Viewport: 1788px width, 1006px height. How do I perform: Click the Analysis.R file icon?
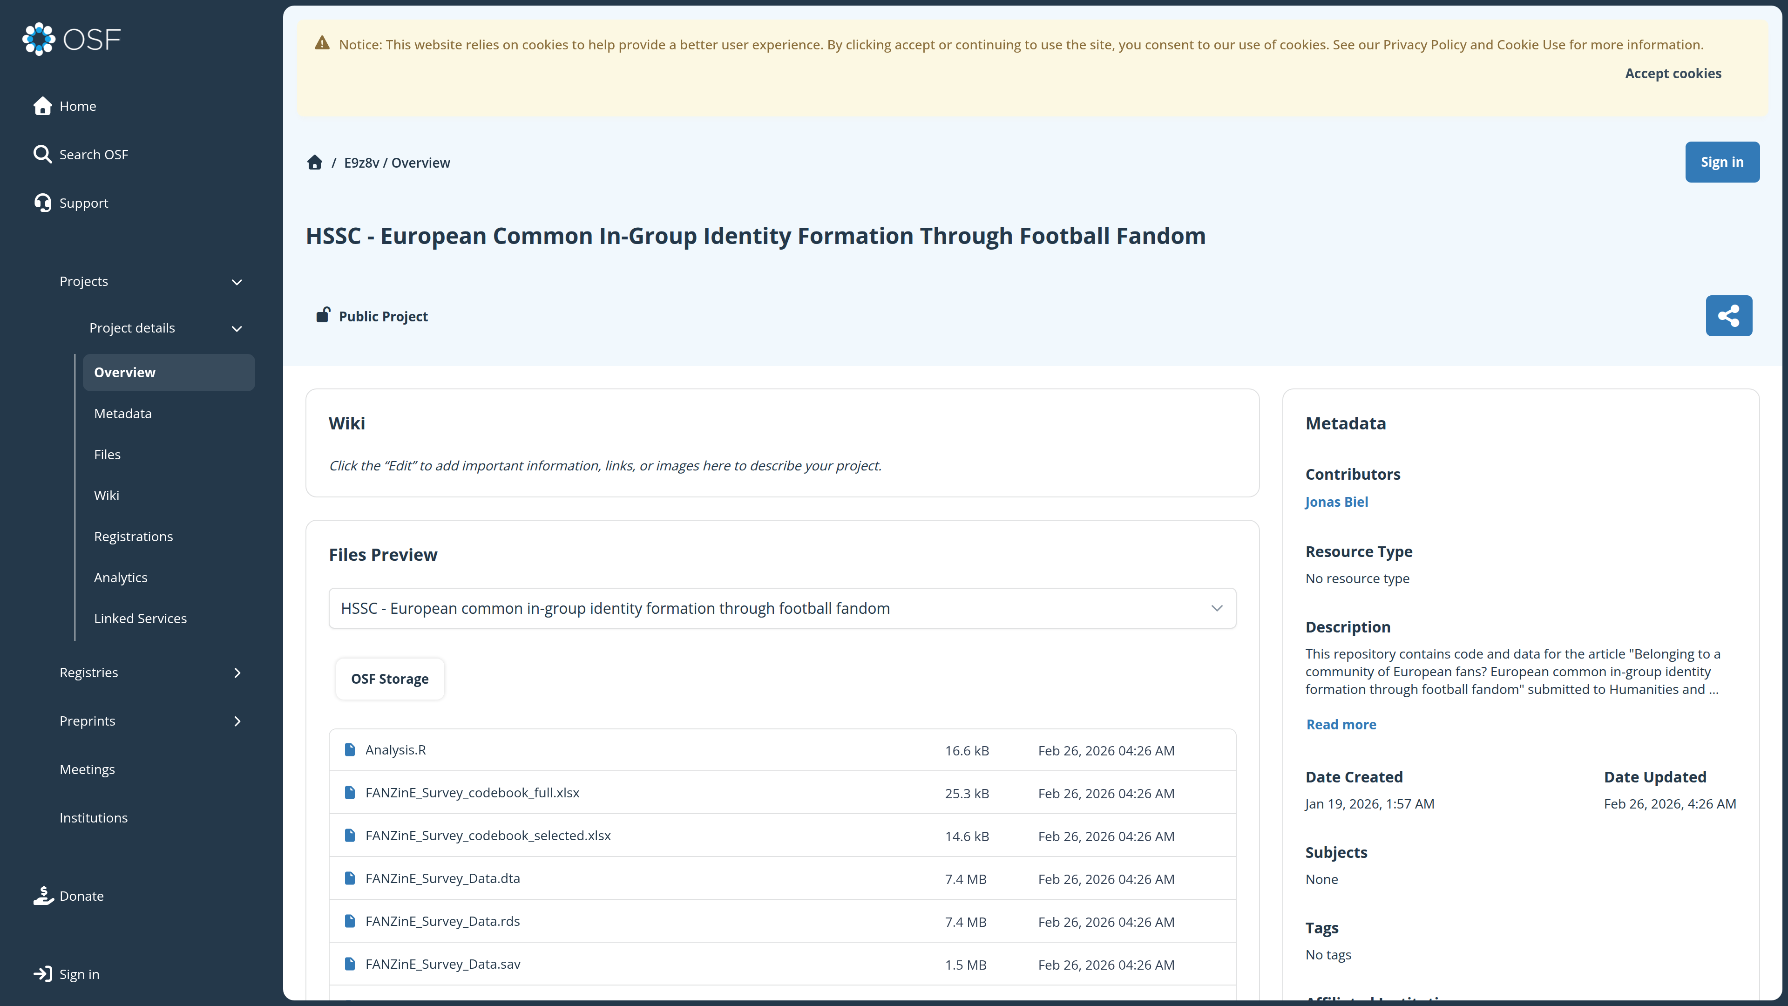[350, 750]
